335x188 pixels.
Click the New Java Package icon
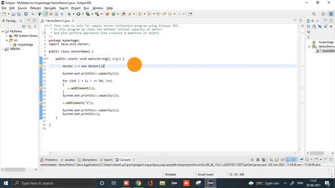coord(107,14)
